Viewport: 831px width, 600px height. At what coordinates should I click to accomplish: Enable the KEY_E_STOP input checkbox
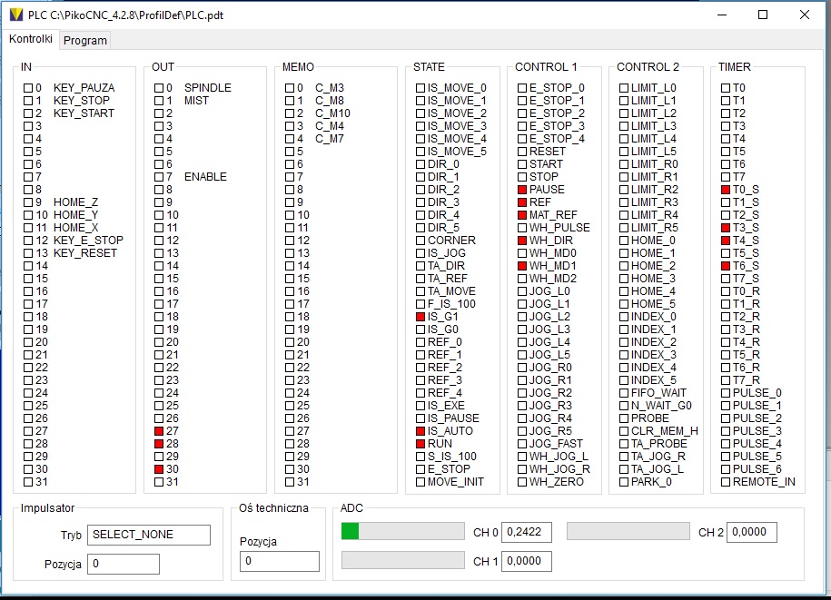coord(28,241)
